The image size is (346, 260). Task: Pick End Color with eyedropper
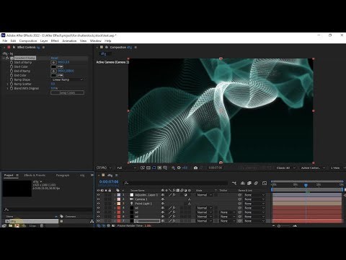[61, 75]
